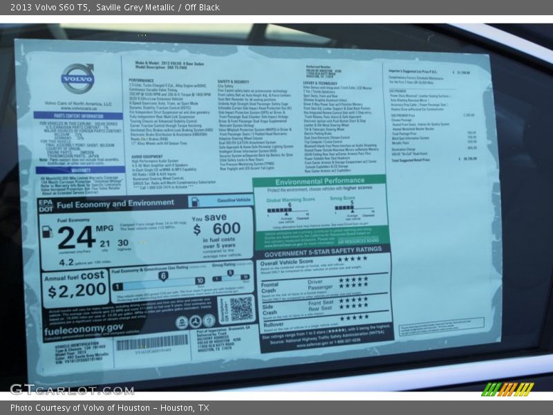
Task: Click the 'Luxury & Technology' section heading
Action: pos(320,83)
